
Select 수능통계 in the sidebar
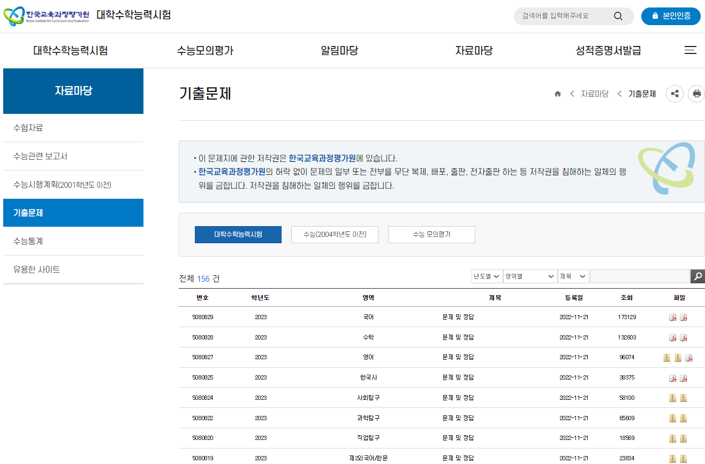(29, 241)
